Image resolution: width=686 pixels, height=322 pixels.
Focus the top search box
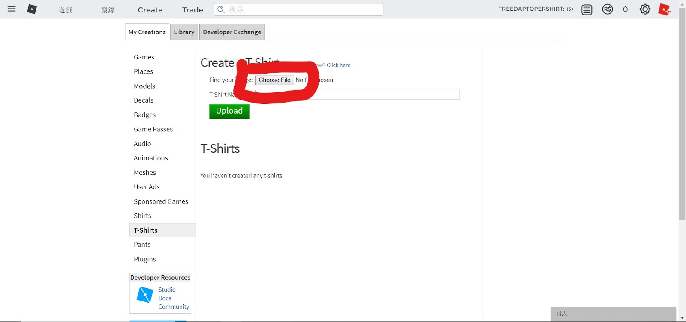pos(298,9)
